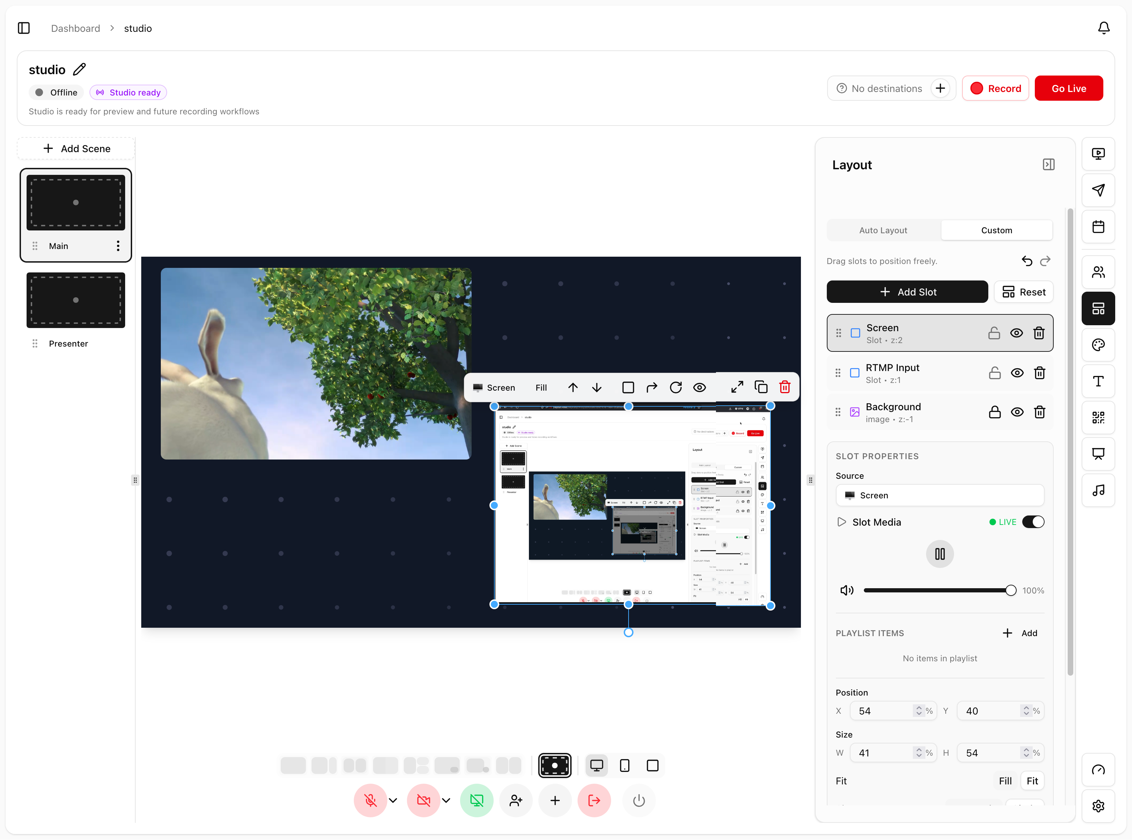Move slot up in floating toolbar
Viewport: 1132px width, 840px height.
click(573, 387)
